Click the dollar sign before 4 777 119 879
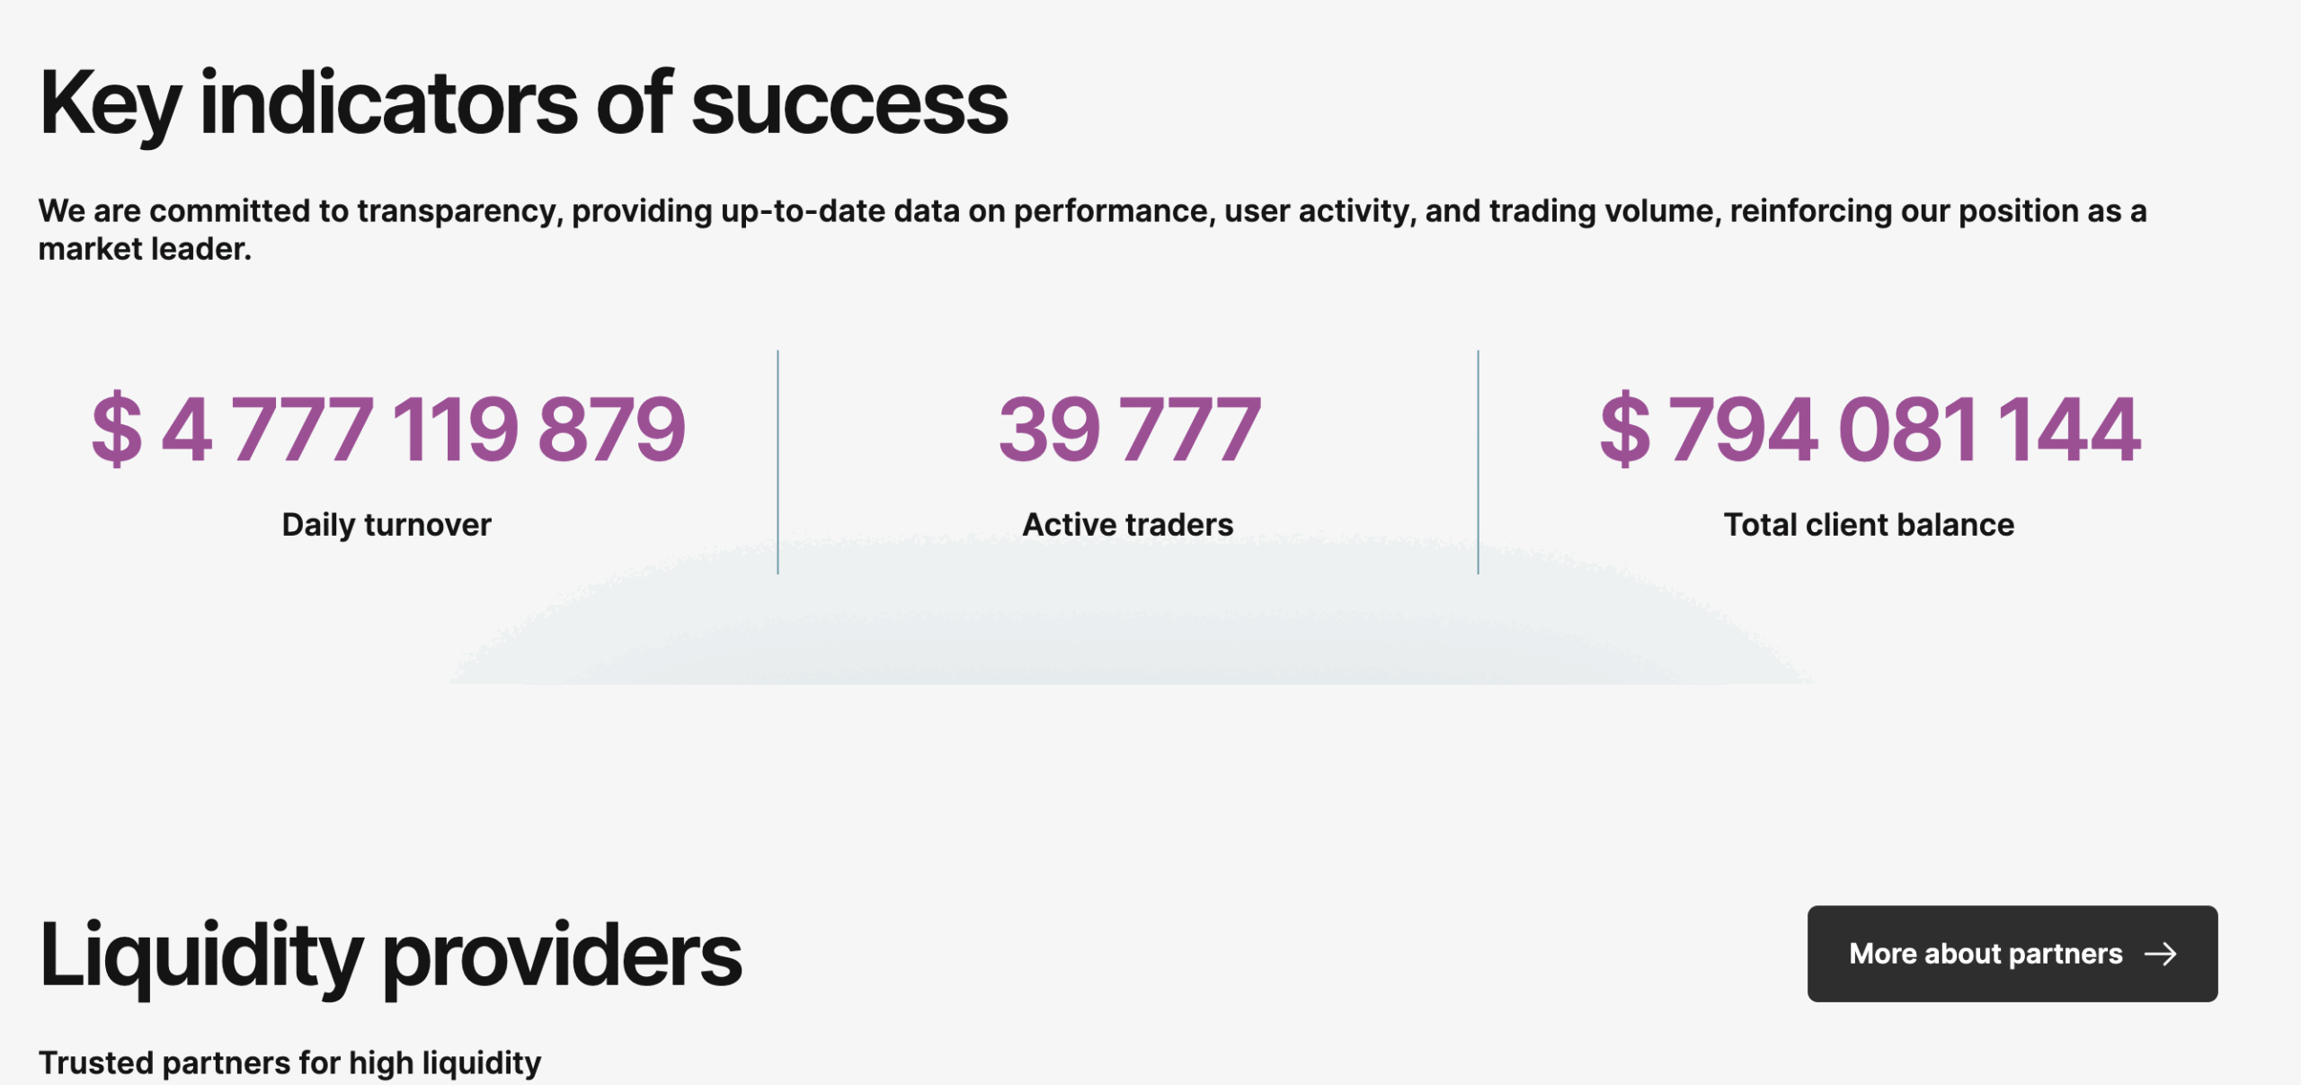This screenshot has width=2301, height=1085. pyautogui.click(x=117, y=429)
